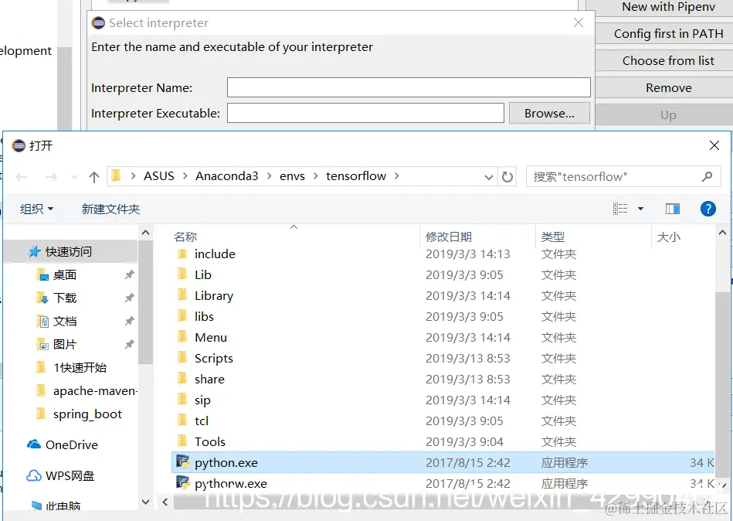Select Anaconda3 in the address path
This screenshot has height=521, width=733.
227,176
